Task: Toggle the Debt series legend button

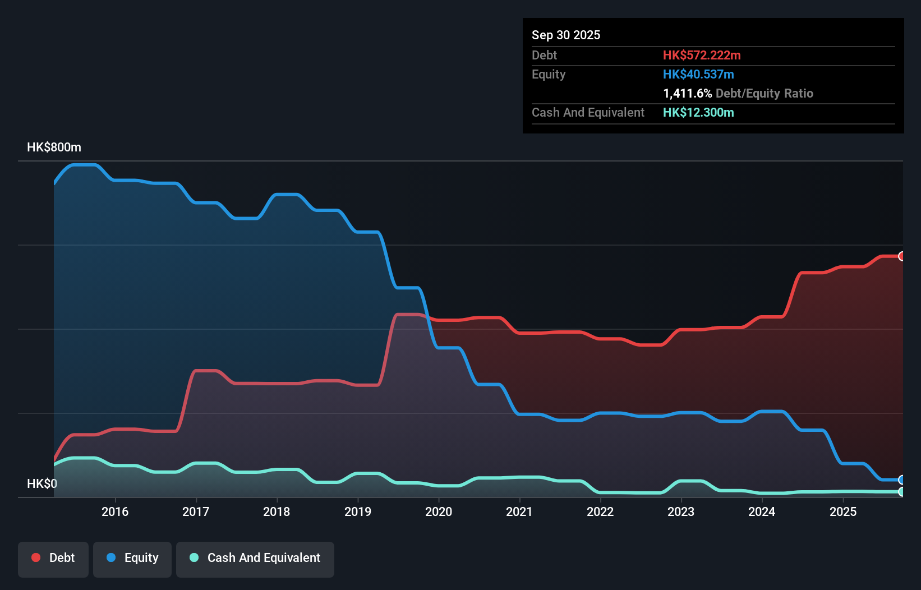Action: (53, 559)
